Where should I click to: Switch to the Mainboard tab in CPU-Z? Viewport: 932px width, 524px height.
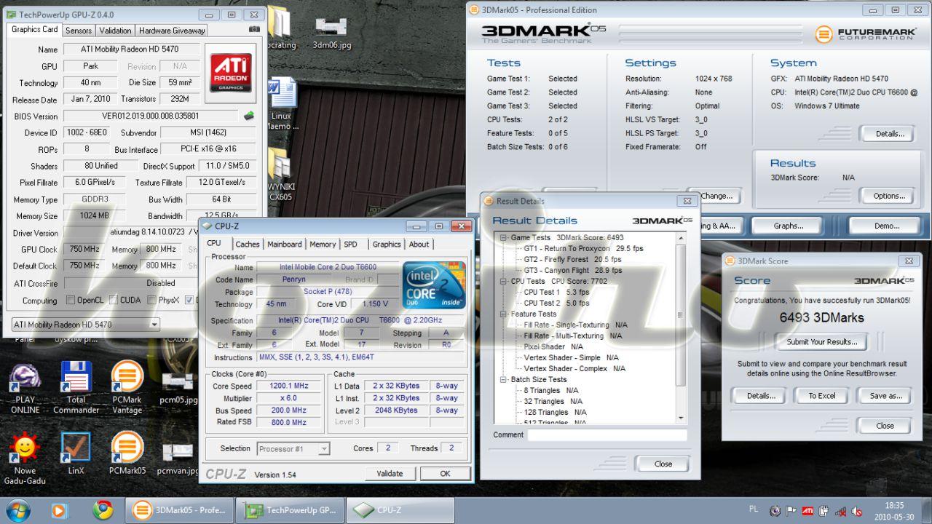pos(285,245)
